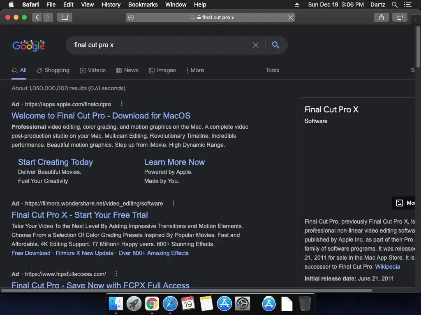Click the eject icon in menu bar
The height and width of the screenshot is (315, 421).
pyautogui.click(x=297, y=5)
